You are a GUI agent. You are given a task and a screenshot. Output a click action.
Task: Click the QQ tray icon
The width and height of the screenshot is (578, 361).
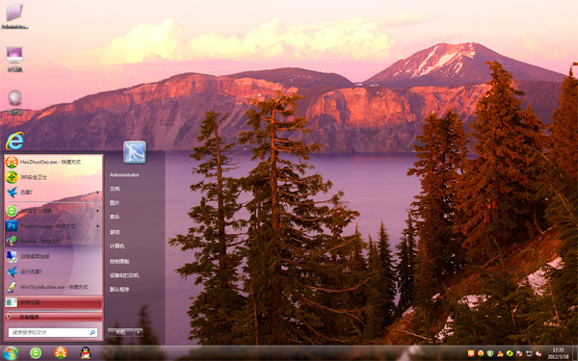click(x=500, y=353)
